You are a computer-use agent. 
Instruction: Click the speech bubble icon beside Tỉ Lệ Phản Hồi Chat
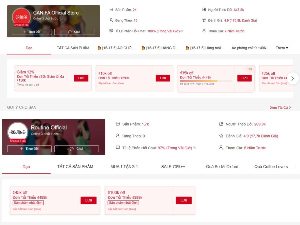(111, 31)
